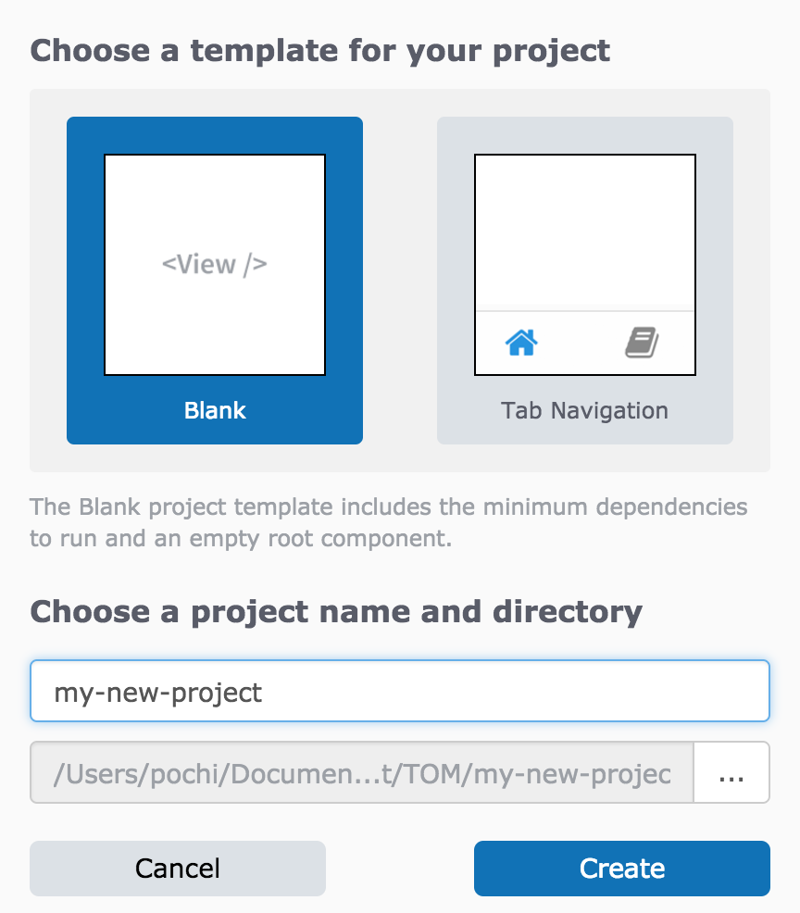Focus the project name input field

400,691
